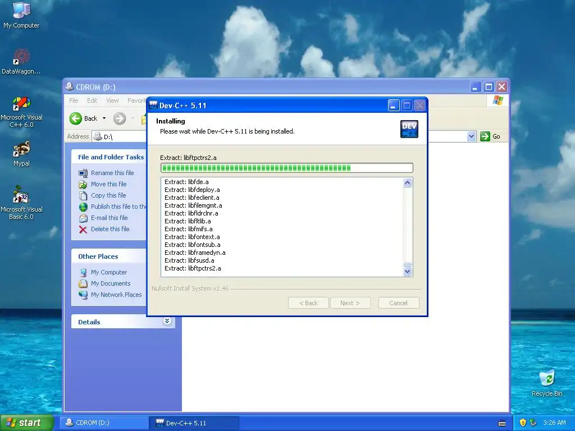
Task: Click the Go button icon beside address bar
Action: click(x=485, y=136)
